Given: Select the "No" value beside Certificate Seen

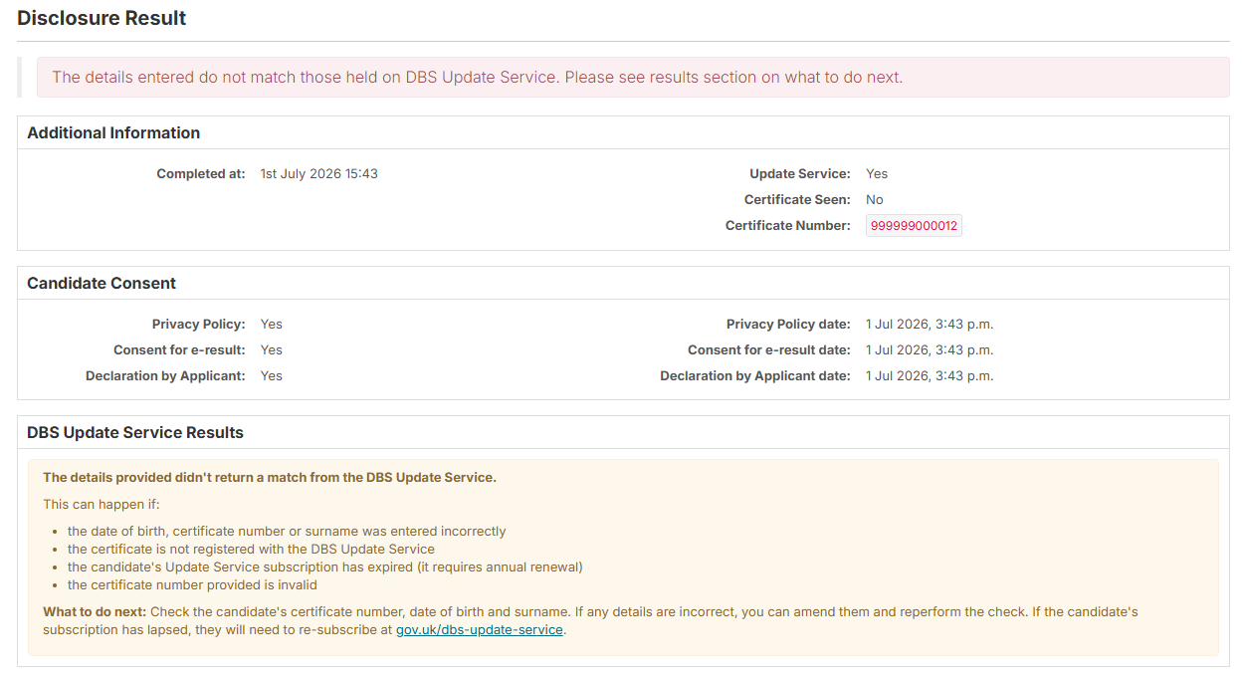Looking at the screenshot, I should 875,200.
